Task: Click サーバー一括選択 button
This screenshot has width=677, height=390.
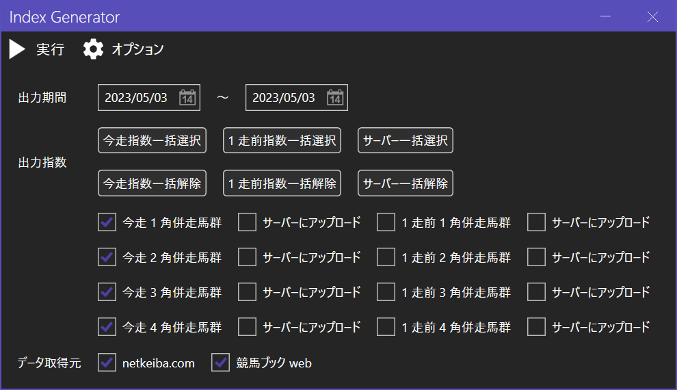Action: [x=406, y=140]
